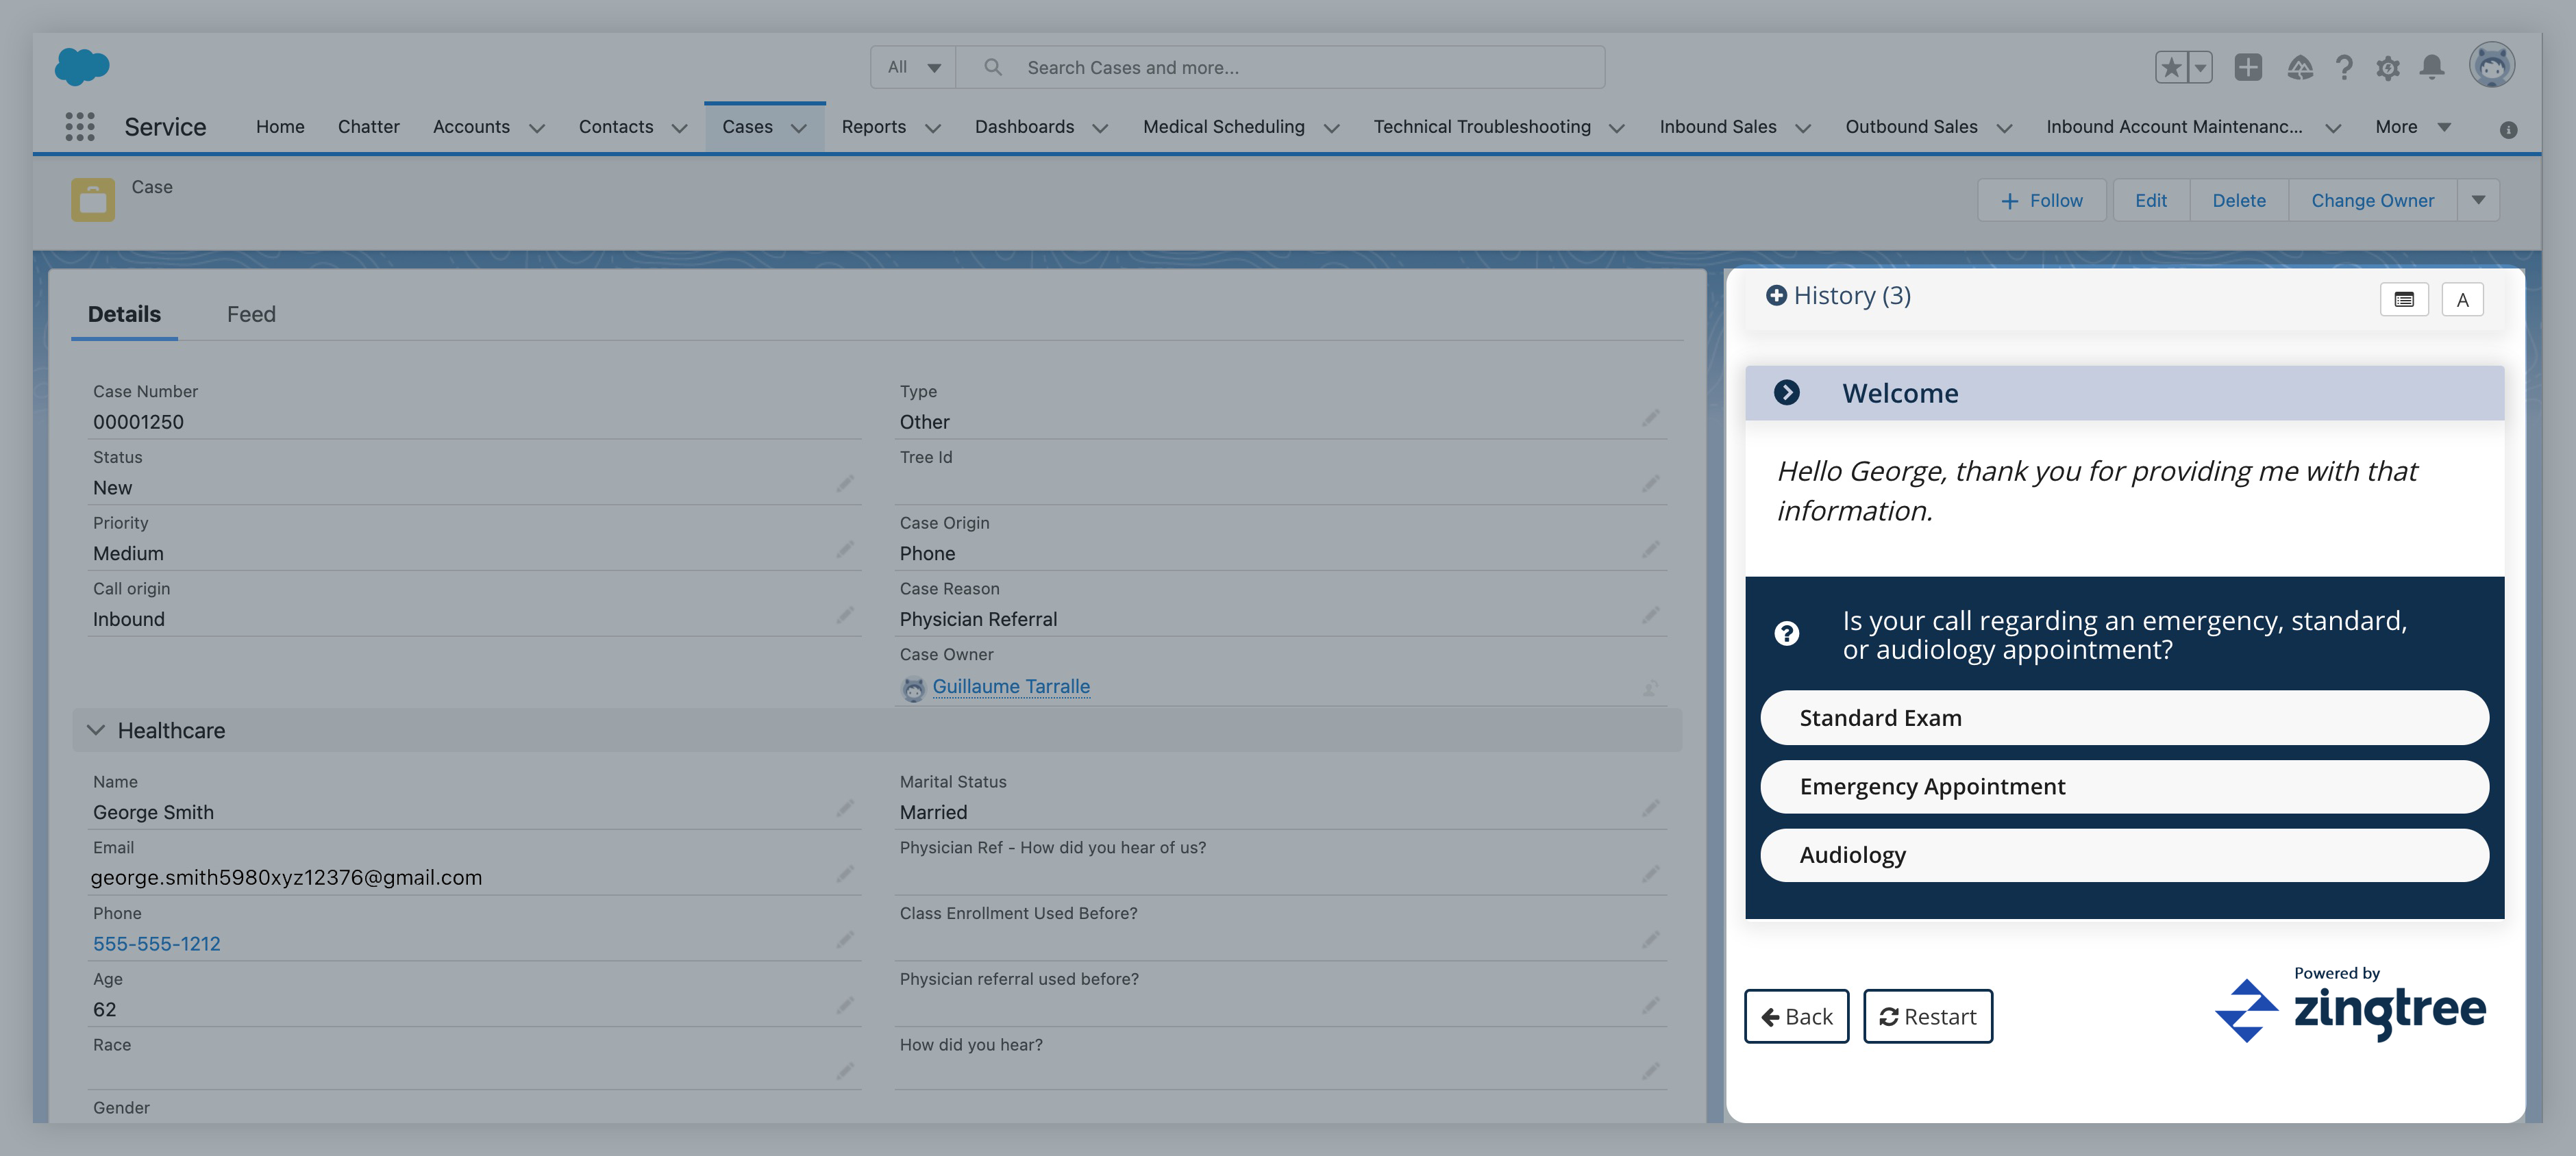Click the Salesforce home cloud icon
This screenshot has height=1156, width=2576.
click(x=87, y=67)
